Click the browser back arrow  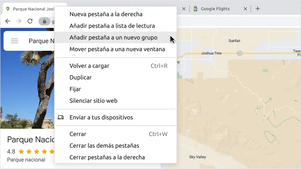pyautogui.click(x=8, y=21)
